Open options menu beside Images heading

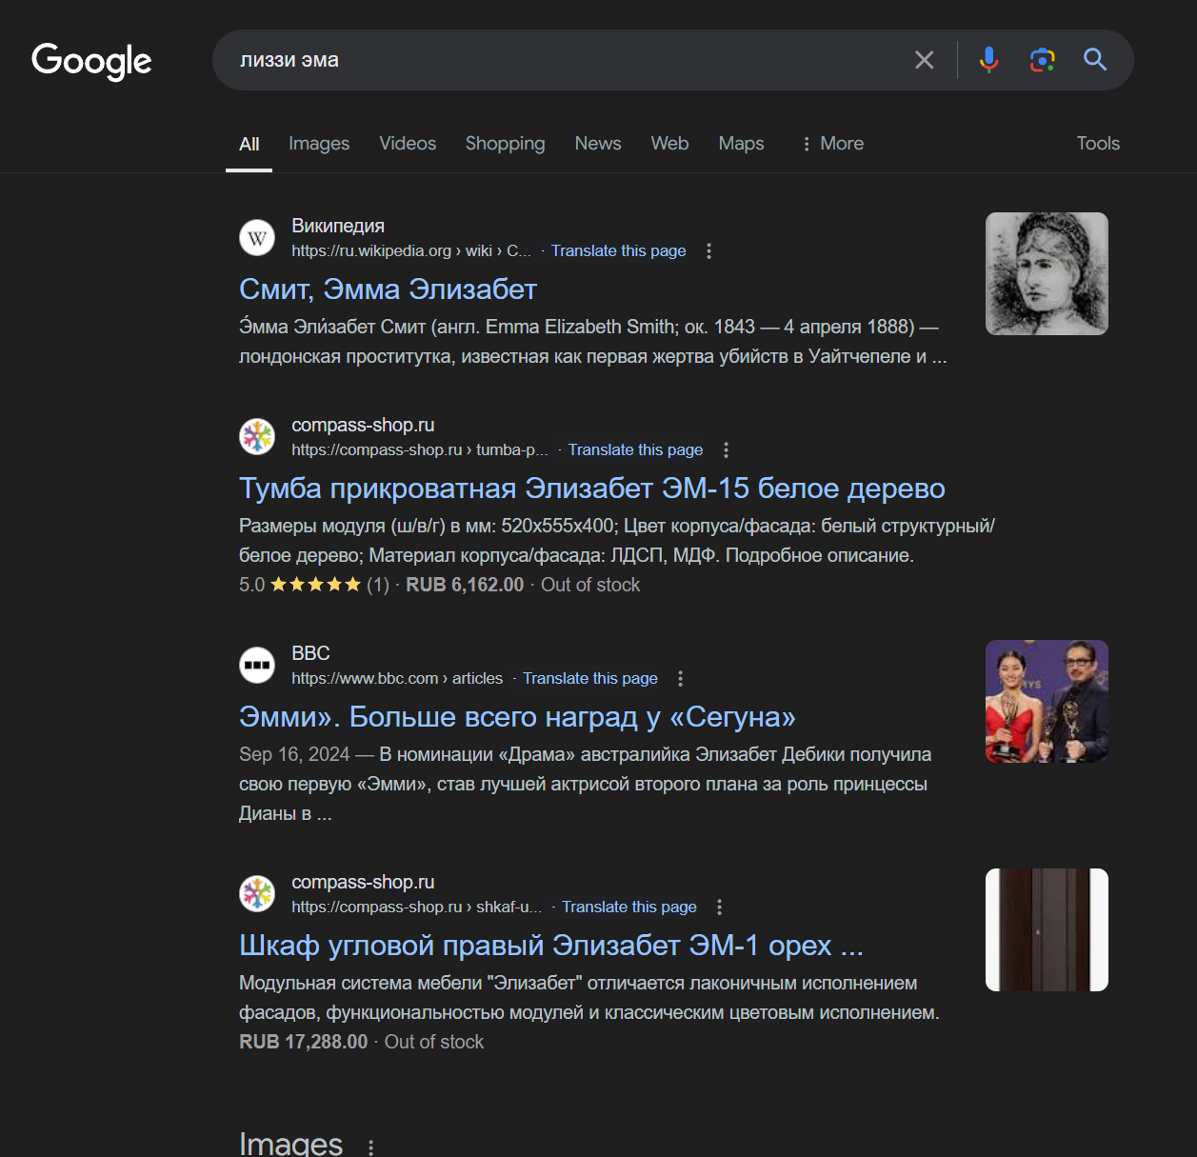pyautogui.click(x=370, y=1147)
